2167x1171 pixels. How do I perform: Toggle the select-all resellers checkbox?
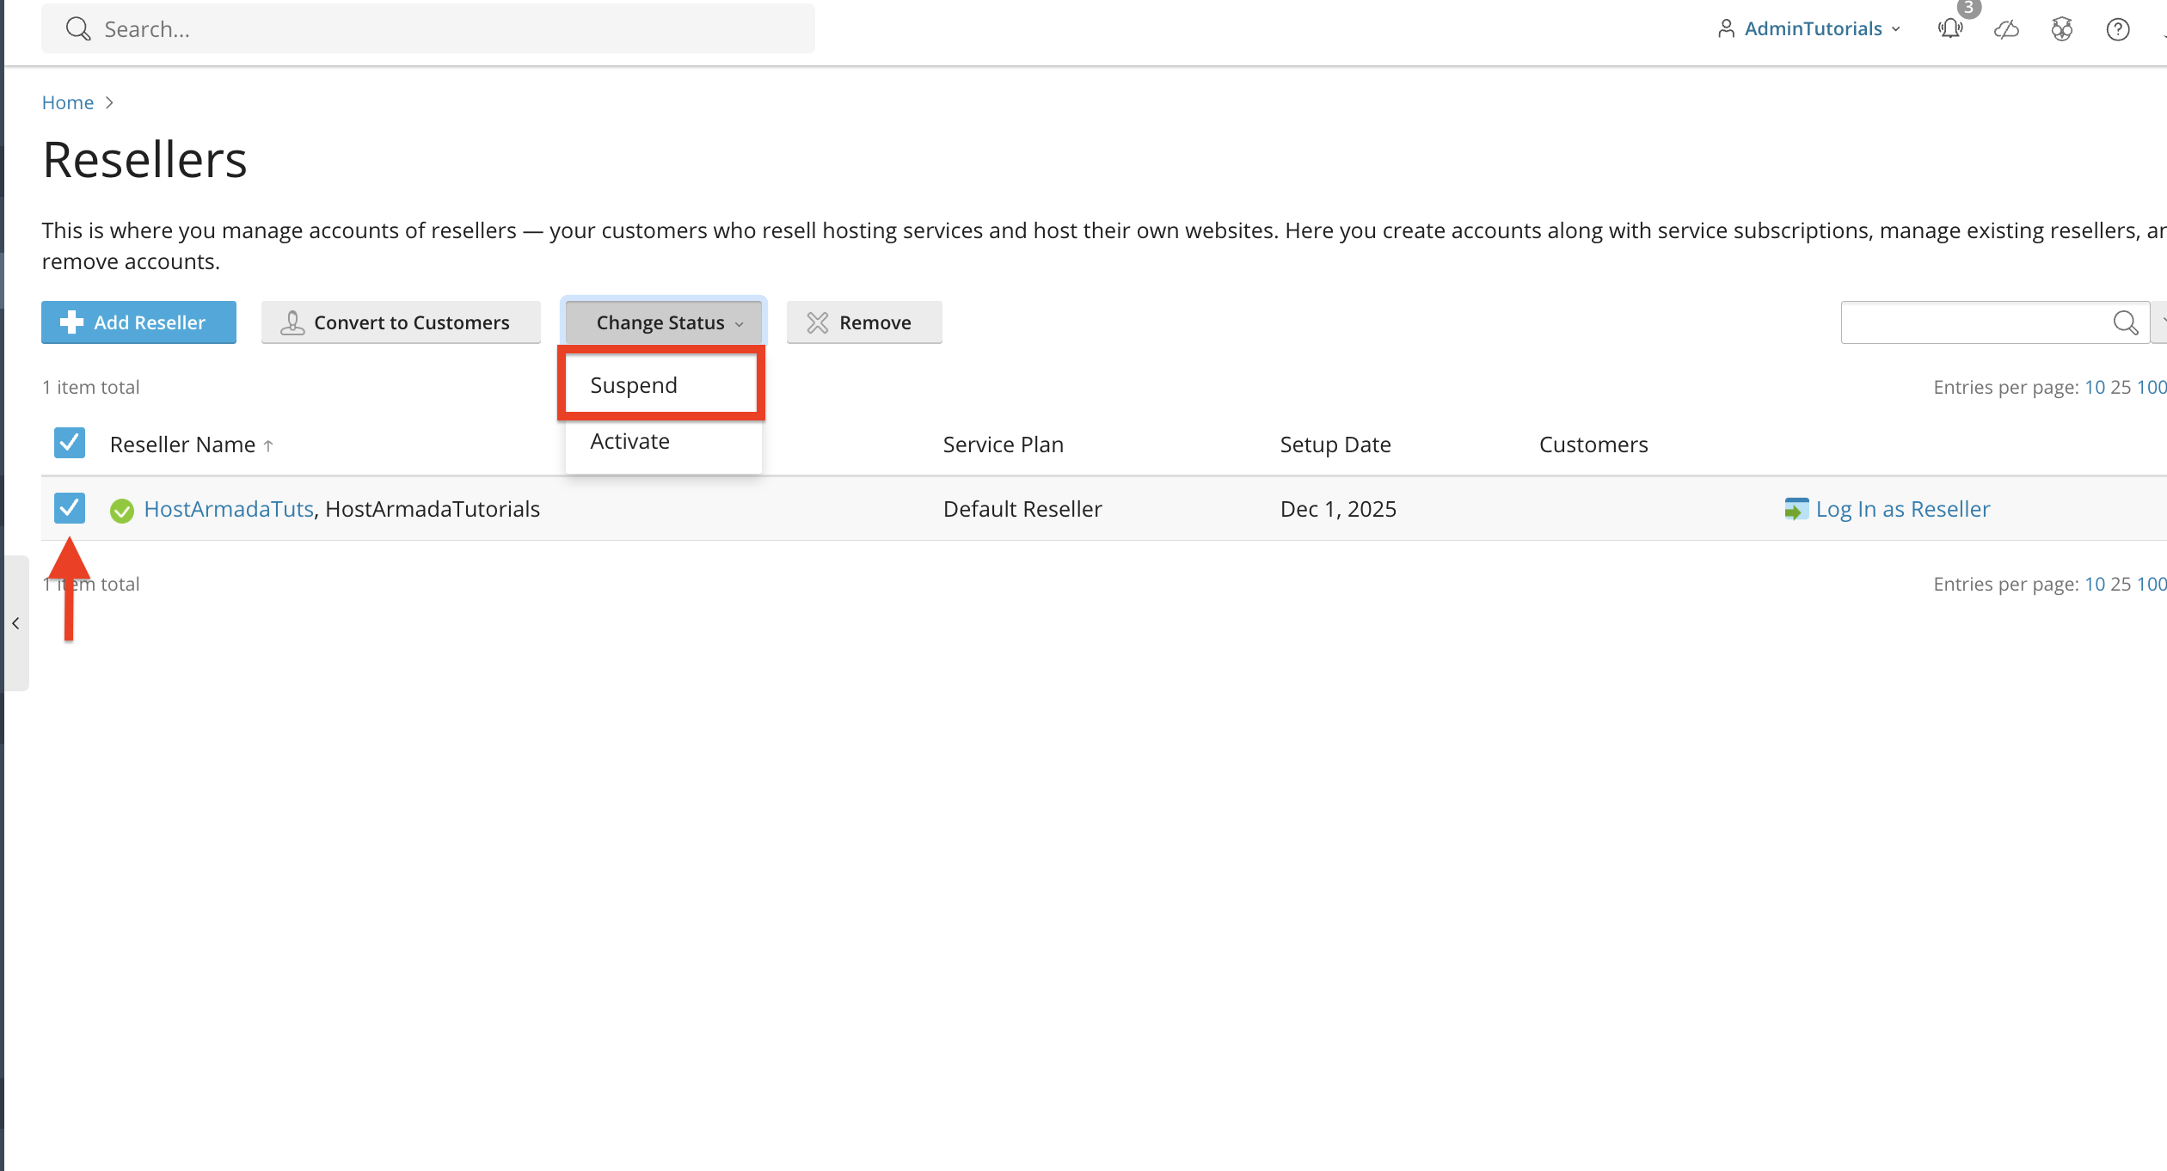pyautogui.click(x=70, y=443)
